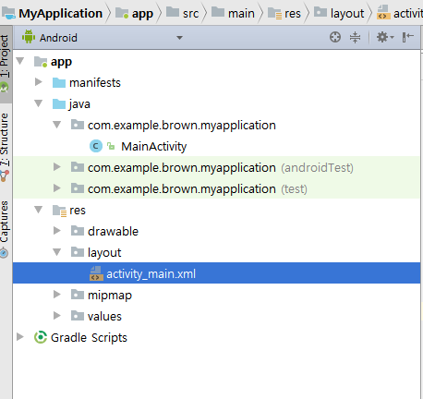The image size is (423, 399).
Task: Click the manifests folder icon
Action: 59,83
